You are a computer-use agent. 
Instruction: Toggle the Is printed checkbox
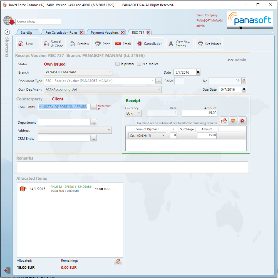click(117, 64)
